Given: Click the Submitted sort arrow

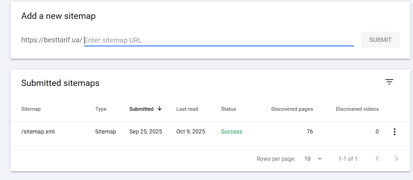Looking at the screenshot, I should [x=160, y=109].
